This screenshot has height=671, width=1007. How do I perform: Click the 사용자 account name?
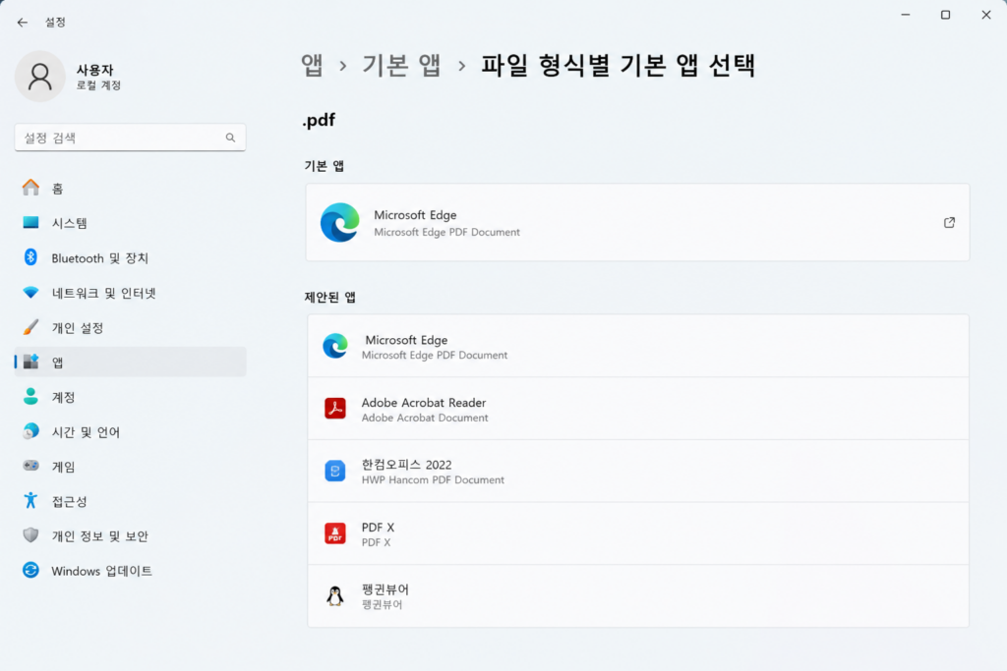click(95, 70)
